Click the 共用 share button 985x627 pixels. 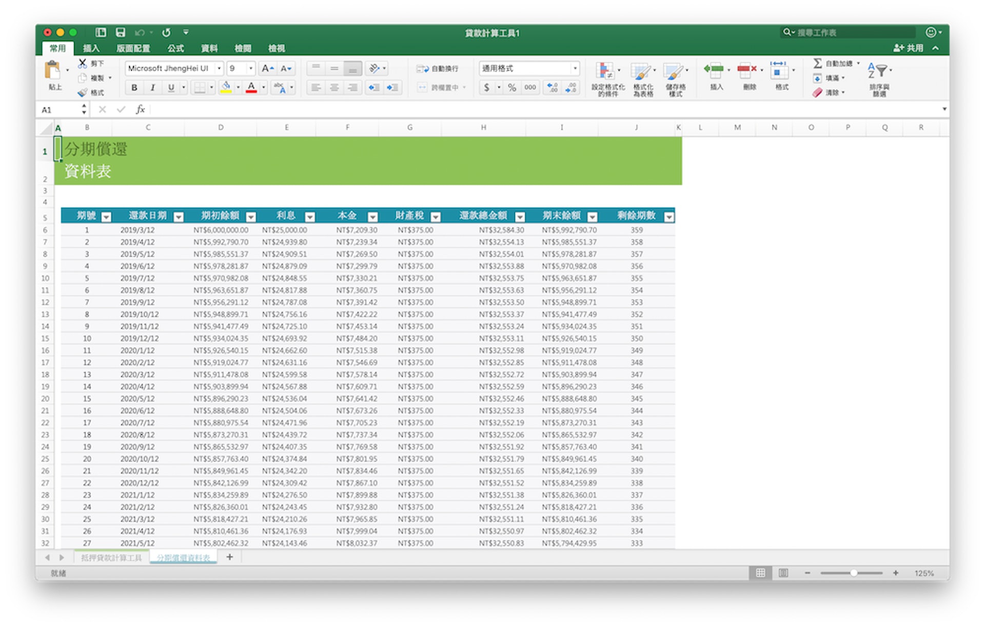click(908, 48)
